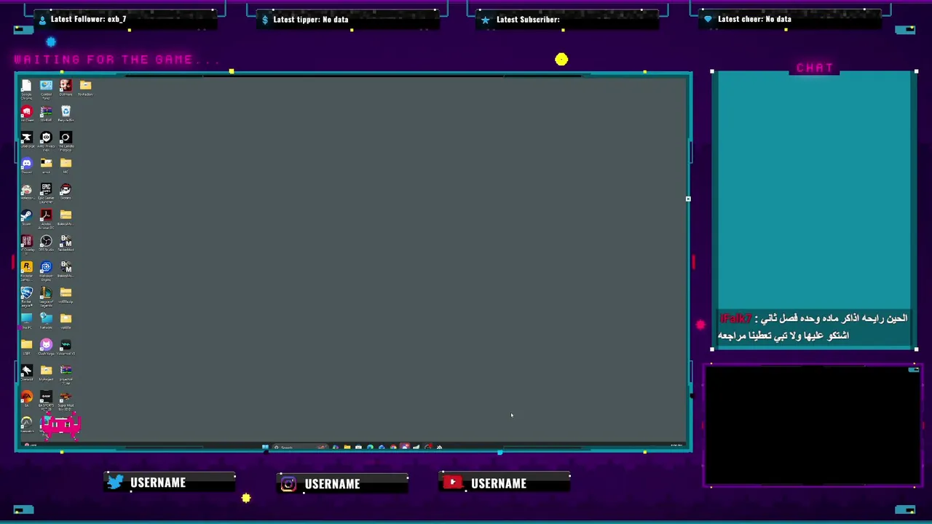
Task: Select the Wallpaper Engine desktop icon
Action: [x=46, y=271]
